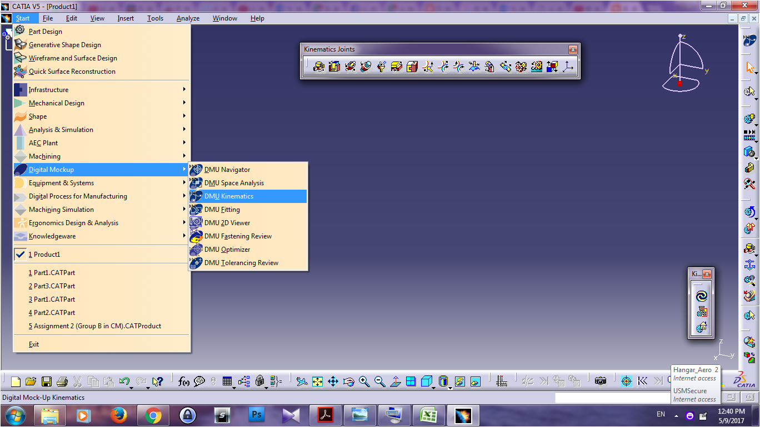Launch Firefox from the taskbar

118,415
